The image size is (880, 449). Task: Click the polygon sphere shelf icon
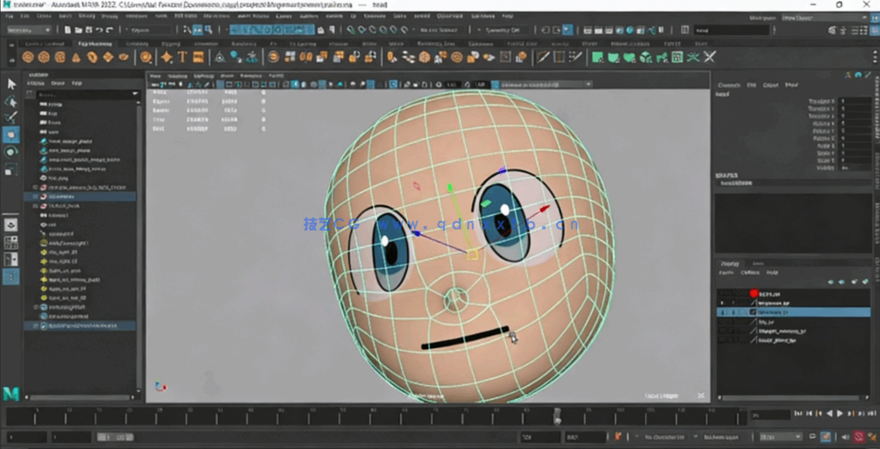point(28,57)
